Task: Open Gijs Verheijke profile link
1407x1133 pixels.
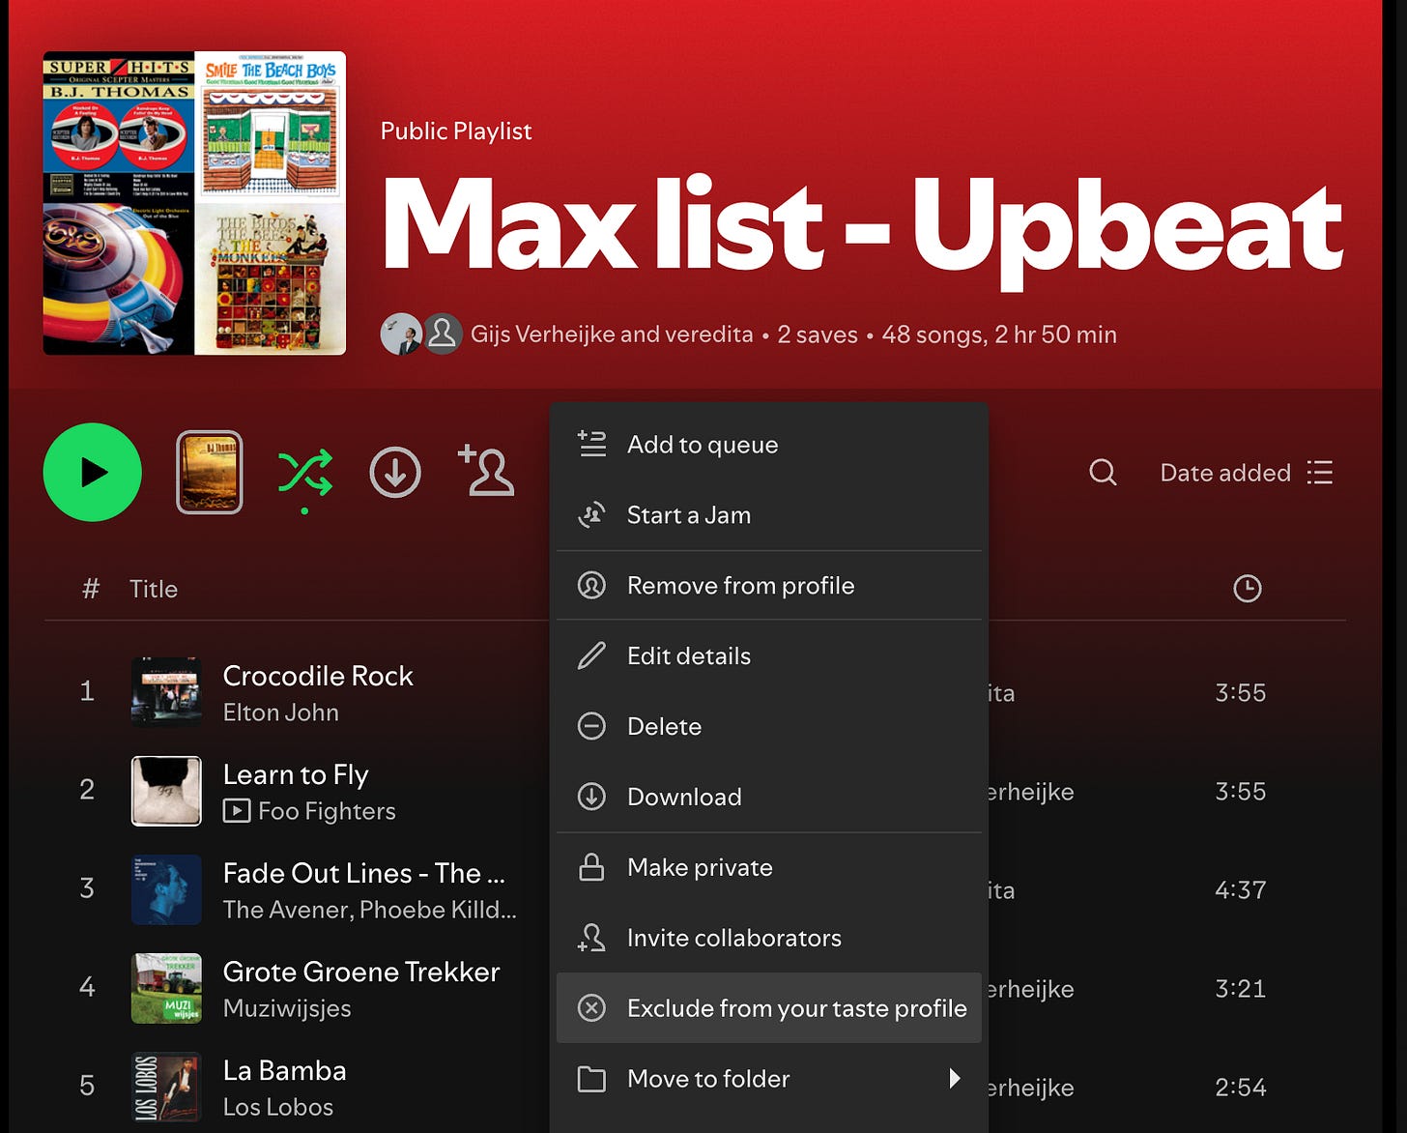Action: (x=542, y=334)
